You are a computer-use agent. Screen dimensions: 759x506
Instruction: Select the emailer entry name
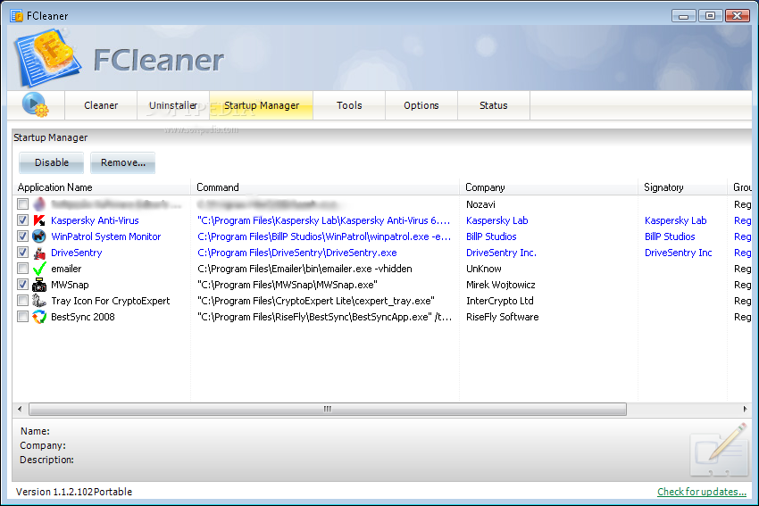click(66, 269)
